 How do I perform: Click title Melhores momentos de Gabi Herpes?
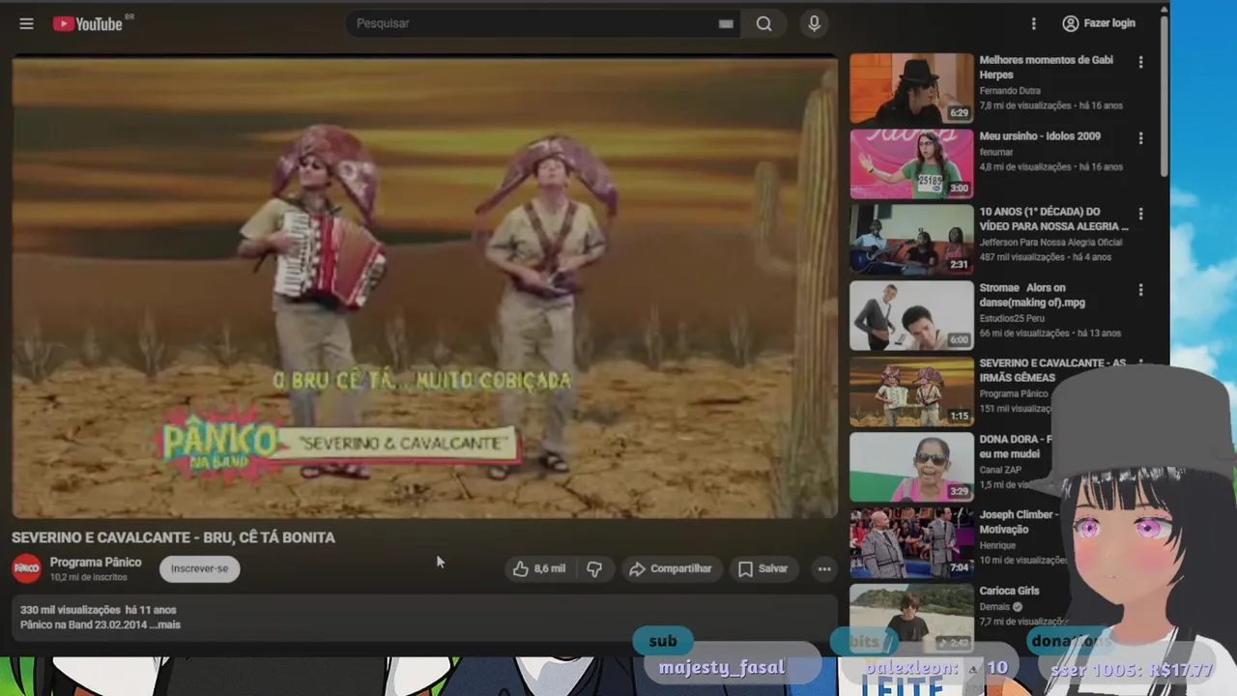(1047, 67)
